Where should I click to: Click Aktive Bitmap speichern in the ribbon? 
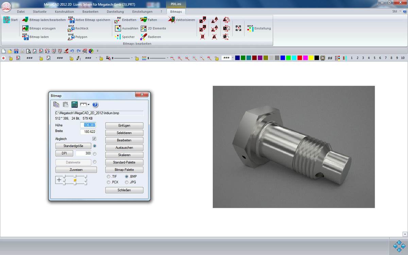[x=89, y=20]
